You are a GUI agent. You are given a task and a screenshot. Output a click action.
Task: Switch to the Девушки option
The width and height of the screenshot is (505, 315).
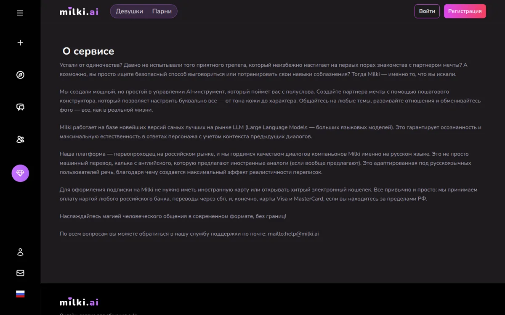click(129, 11)
